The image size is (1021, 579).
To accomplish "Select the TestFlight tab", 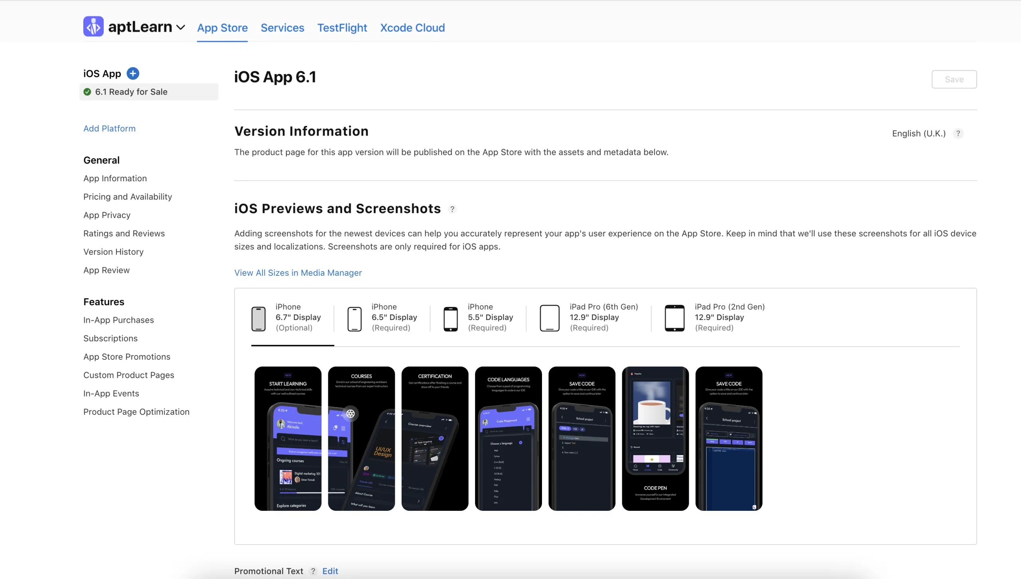I will (x=342, y=28).
